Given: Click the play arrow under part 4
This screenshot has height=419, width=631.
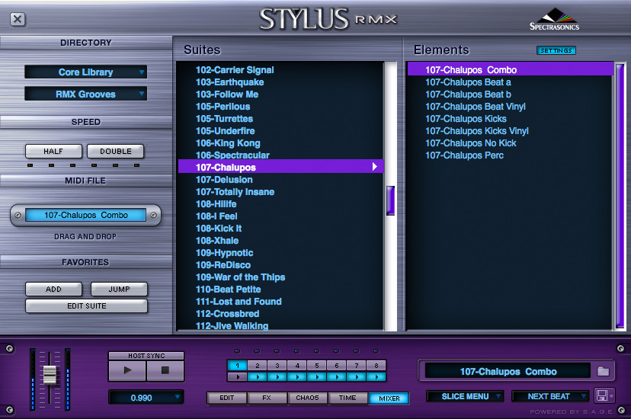Looking at the screenshot, I should click(296, 377).
